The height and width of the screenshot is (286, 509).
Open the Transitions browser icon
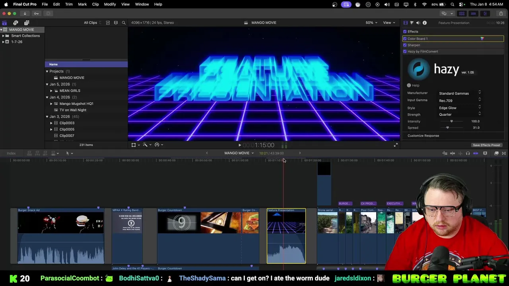504,153
